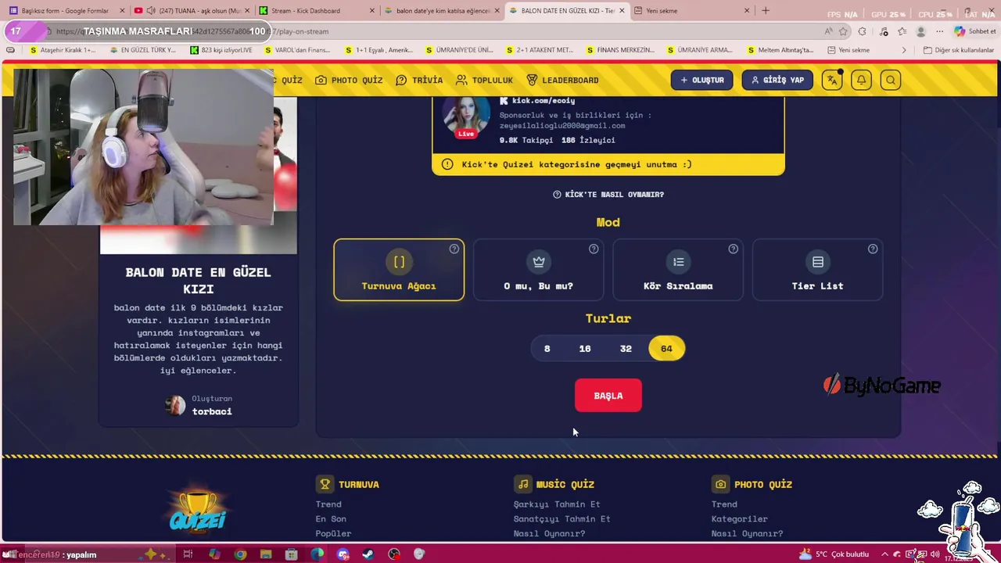Click torbaci's creator avatar
The height and width of the screenshot is (563, 1001).
tap(175, 405)
